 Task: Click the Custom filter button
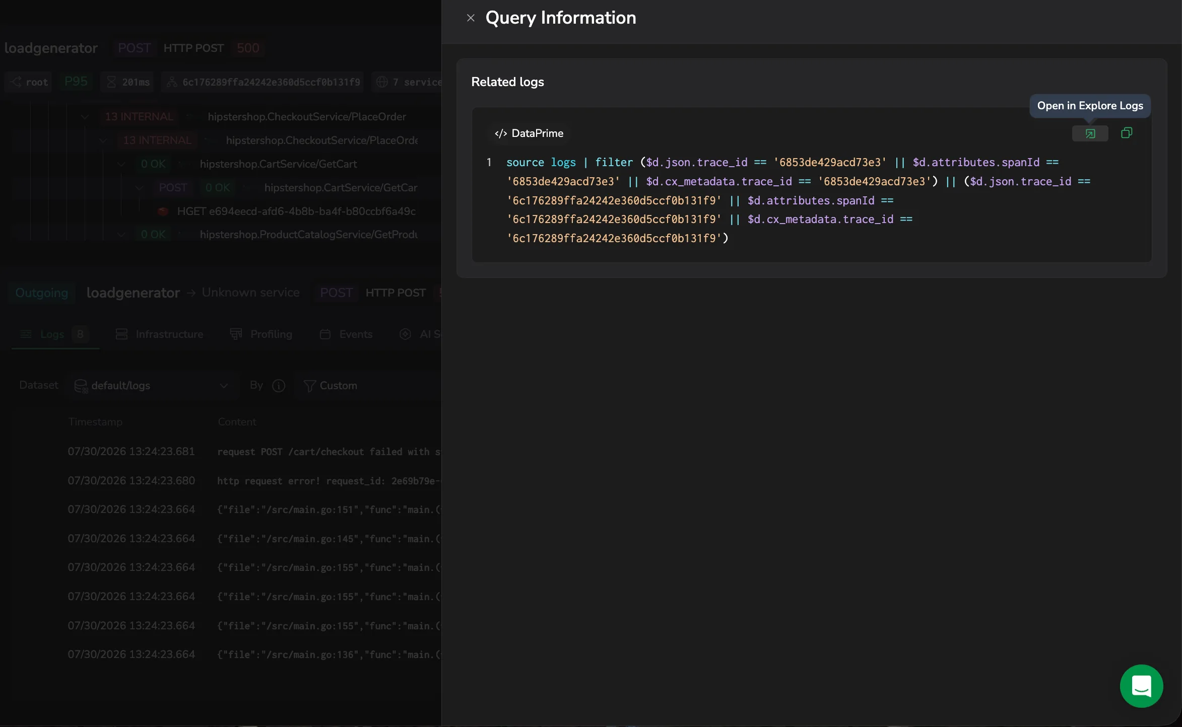[331, 386]
